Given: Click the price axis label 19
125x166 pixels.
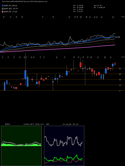Looking at the screenshot, I should (x=120, y=80).
